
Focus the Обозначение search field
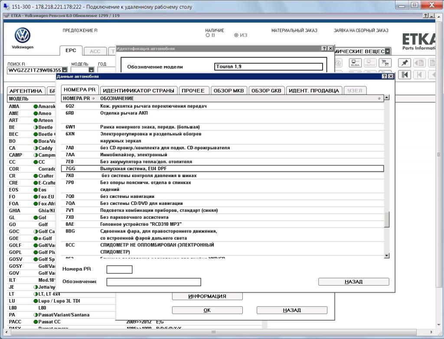coord(154,282)
